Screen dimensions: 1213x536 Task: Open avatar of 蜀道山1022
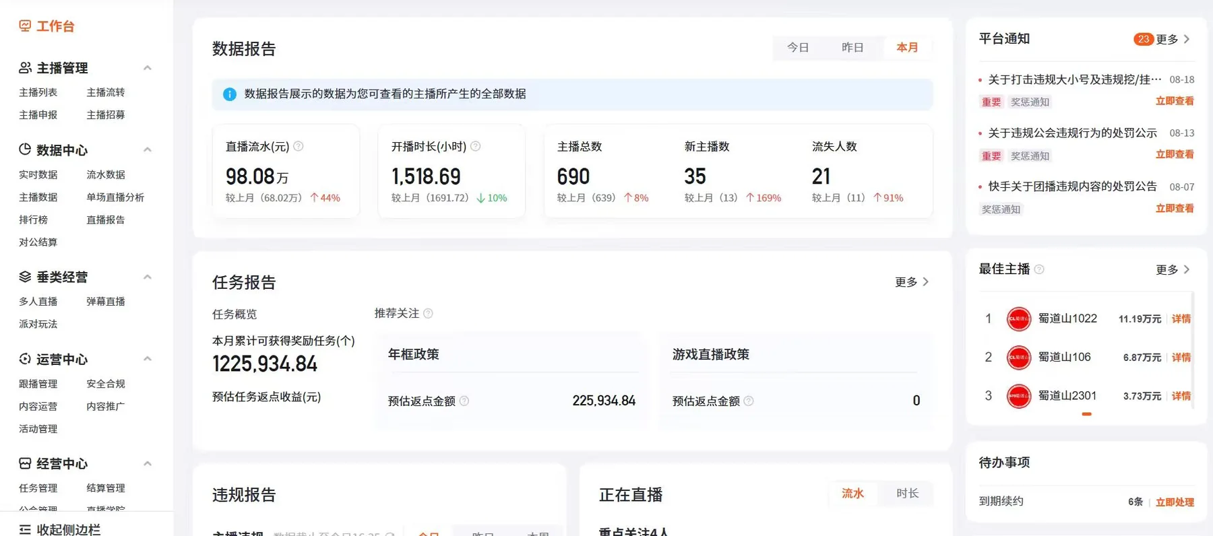click(1019, 319)
